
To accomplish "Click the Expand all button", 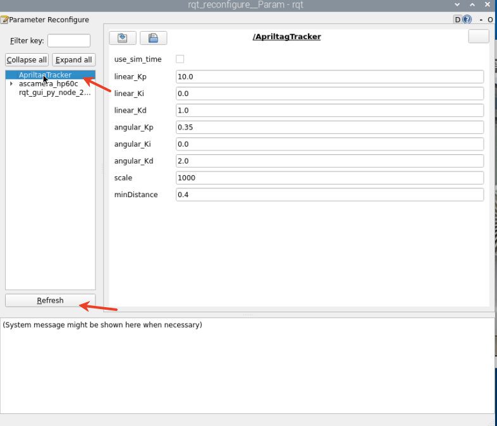I will pyautogui.click(x=73, y=60).
